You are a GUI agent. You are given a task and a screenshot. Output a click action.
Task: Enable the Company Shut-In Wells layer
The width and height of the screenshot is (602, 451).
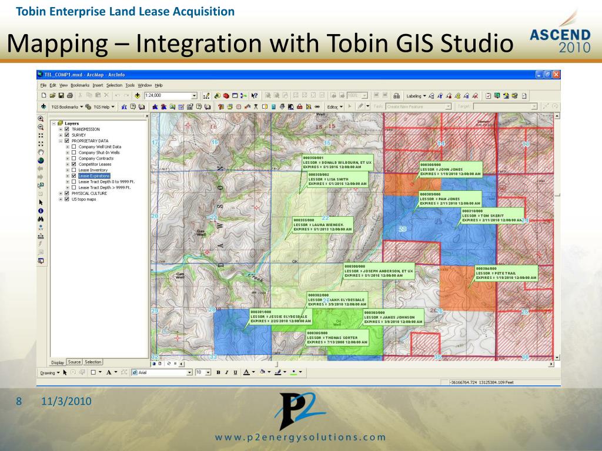(73, 152)
